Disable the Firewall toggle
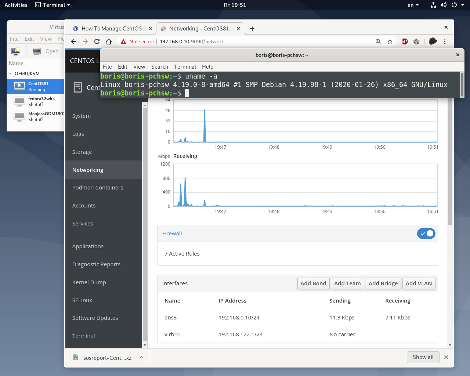This screenshot has width=470, height=376. 426,233
